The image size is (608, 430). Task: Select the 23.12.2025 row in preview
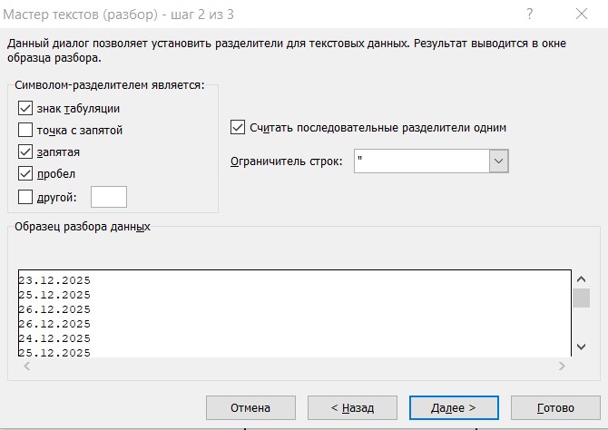coord(54,280)
